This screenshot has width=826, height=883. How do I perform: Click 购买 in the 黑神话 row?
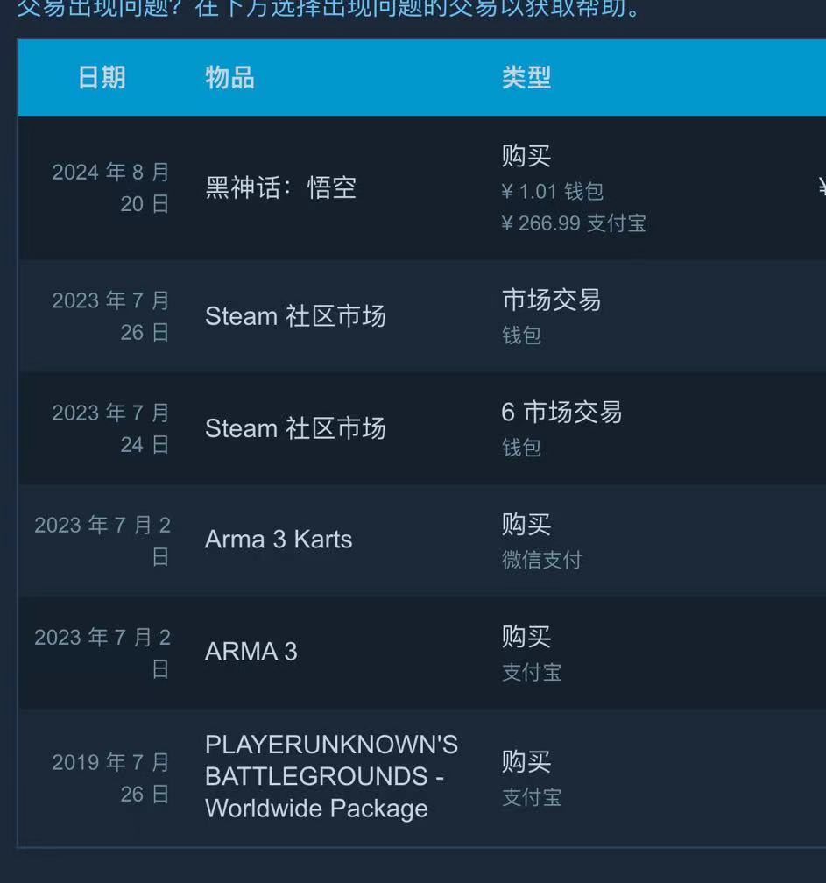(x=526, y=156)
